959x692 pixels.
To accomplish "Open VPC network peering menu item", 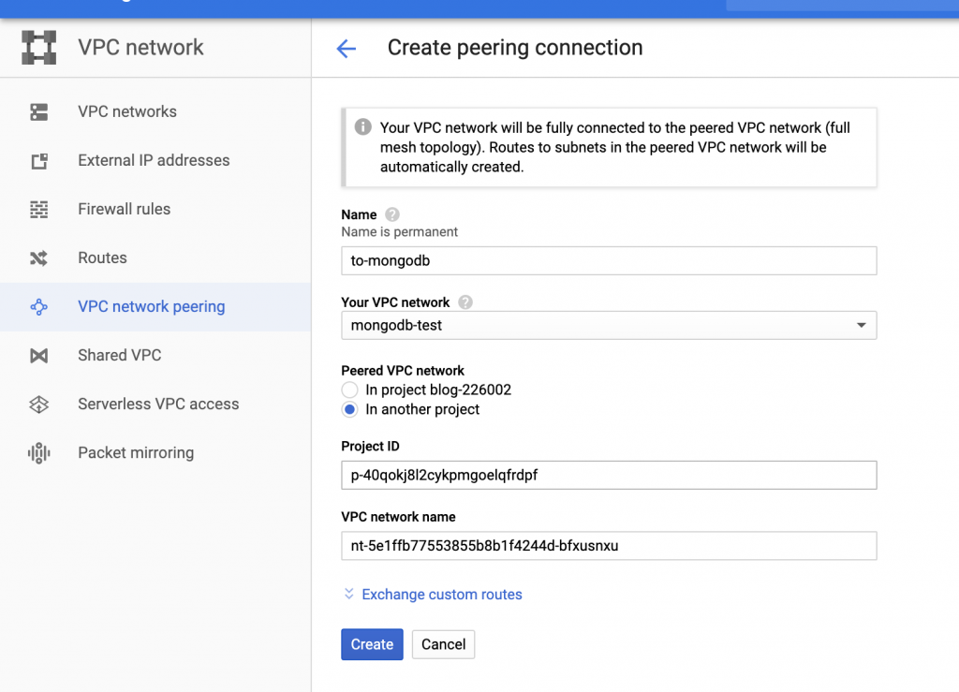I will (x=155, y=307).
